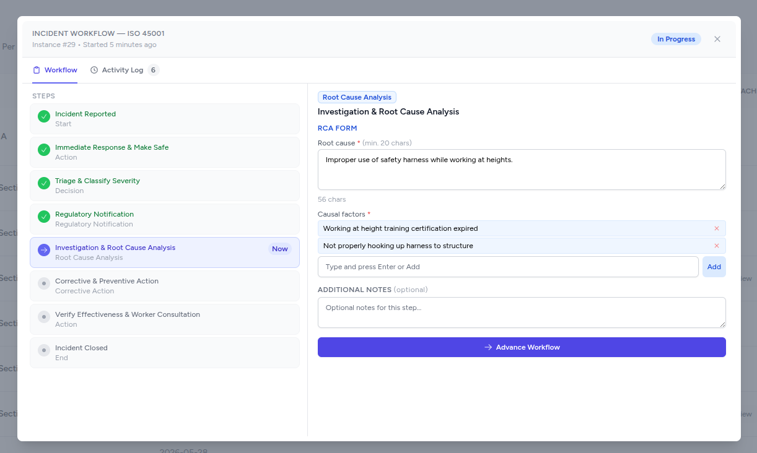Select Corrective & Preventive Action step
The image size is (757, 453).
(x=165, y=286)
